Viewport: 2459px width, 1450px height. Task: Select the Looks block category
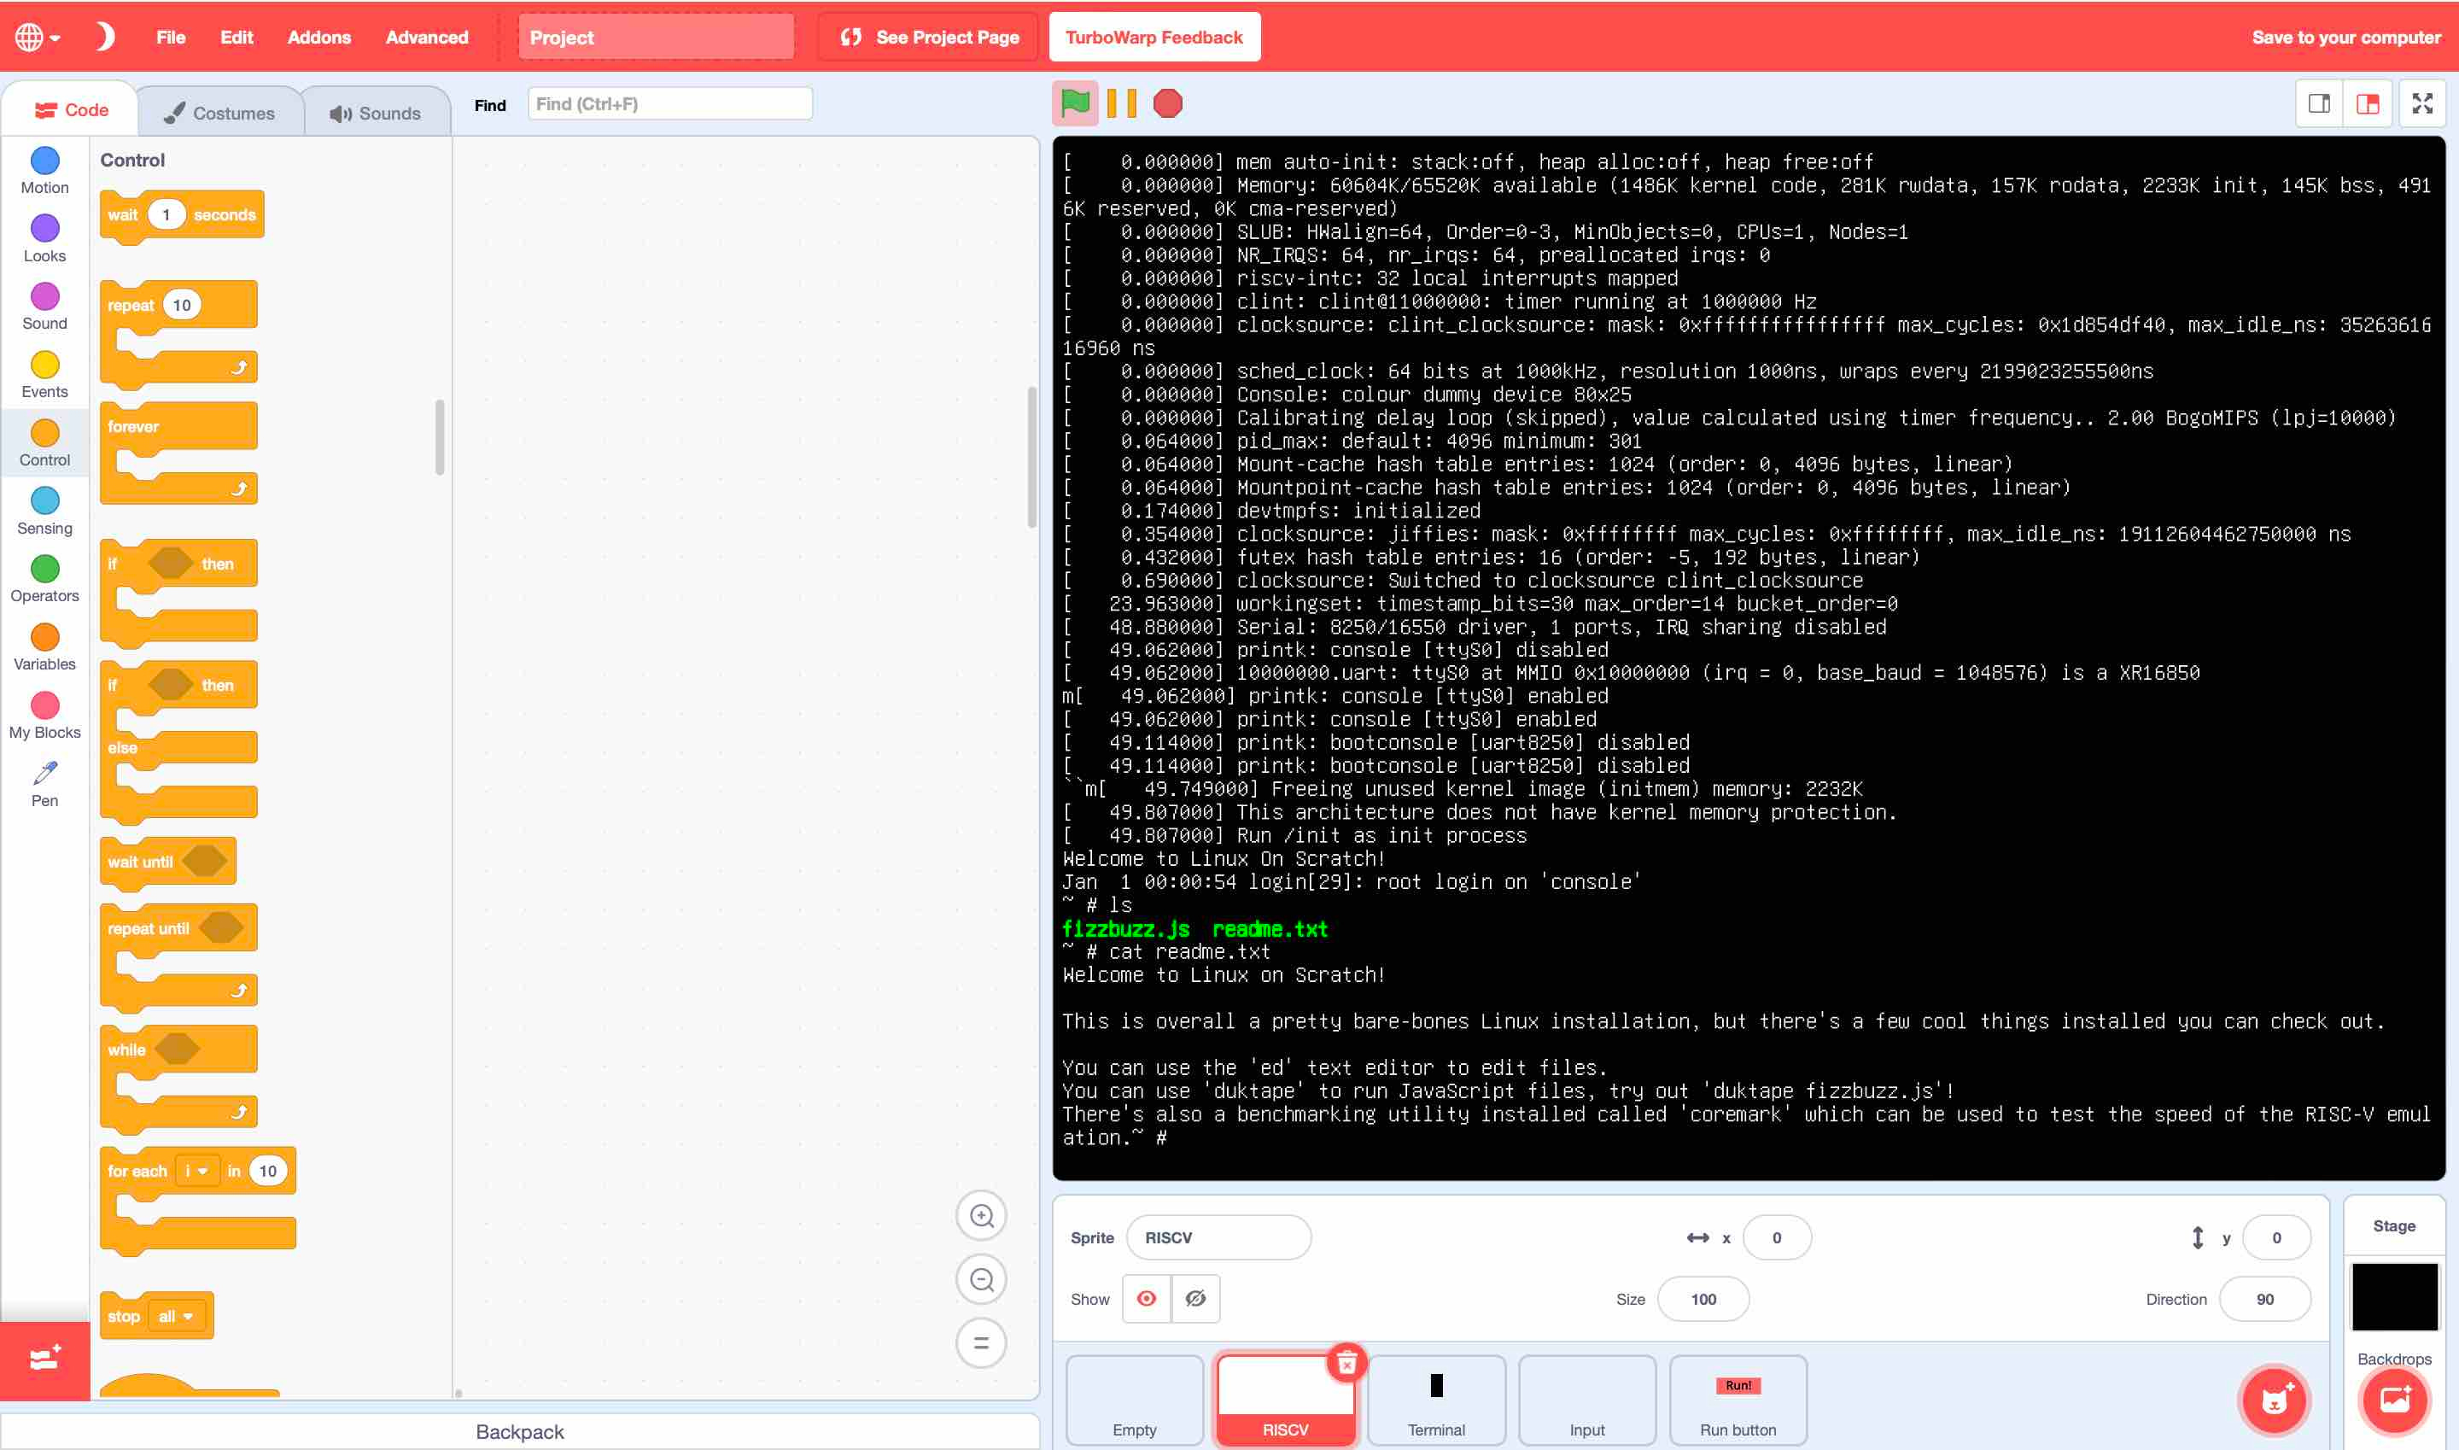tap(45, 239)
